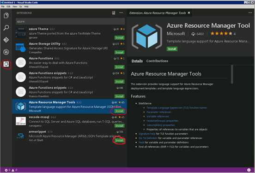Switch to the Details tab
255x173 pixels.
137,61
